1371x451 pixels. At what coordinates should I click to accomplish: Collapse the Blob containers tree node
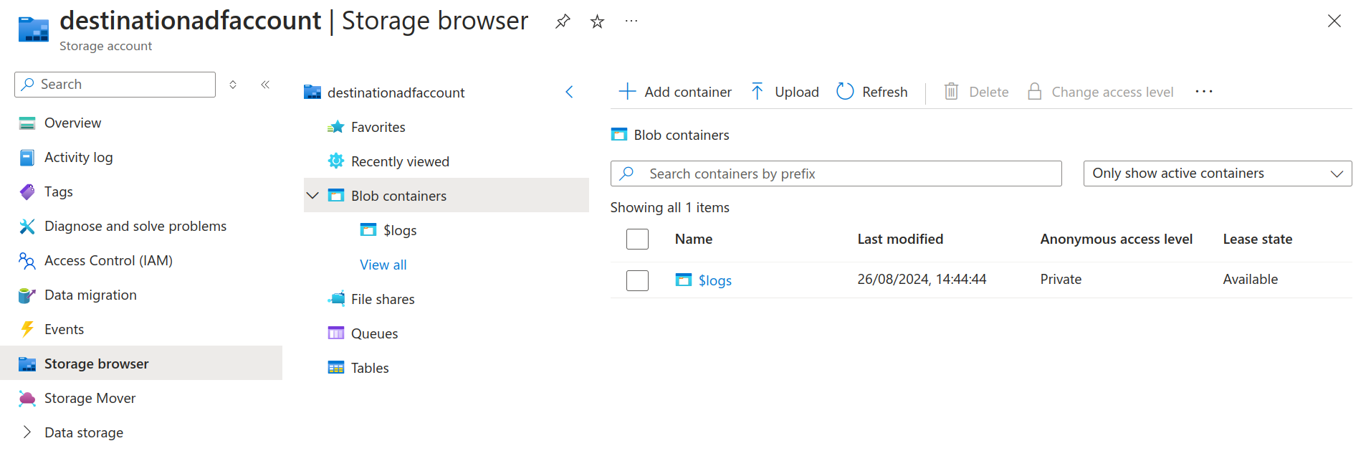312,196
